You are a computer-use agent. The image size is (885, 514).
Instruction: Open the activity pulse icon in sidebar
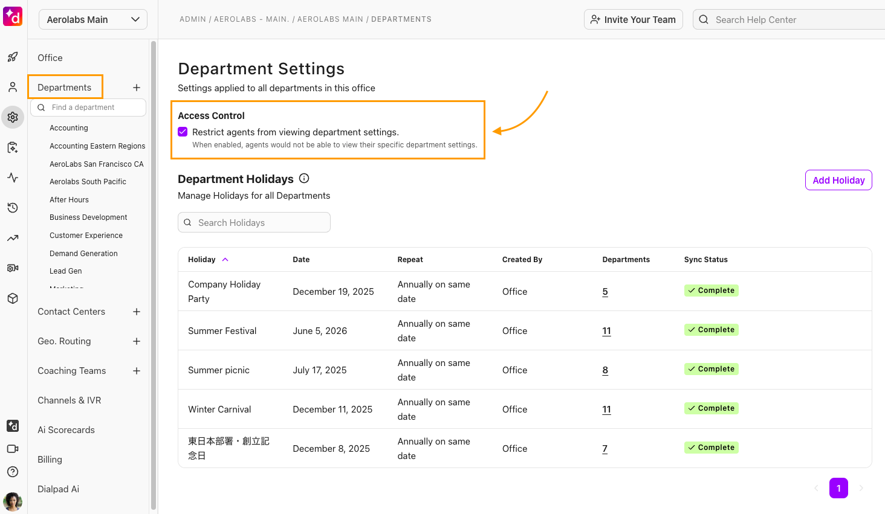pyautogui.click(x=13, y=178)
